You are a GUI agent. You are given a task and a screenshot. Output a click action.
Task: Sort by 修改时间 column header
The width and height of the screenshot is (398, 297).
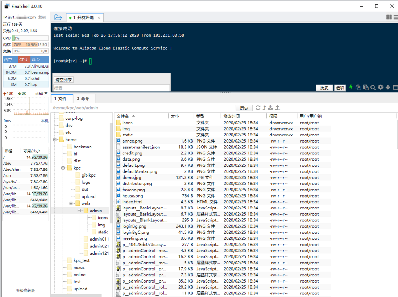[244, 116]
